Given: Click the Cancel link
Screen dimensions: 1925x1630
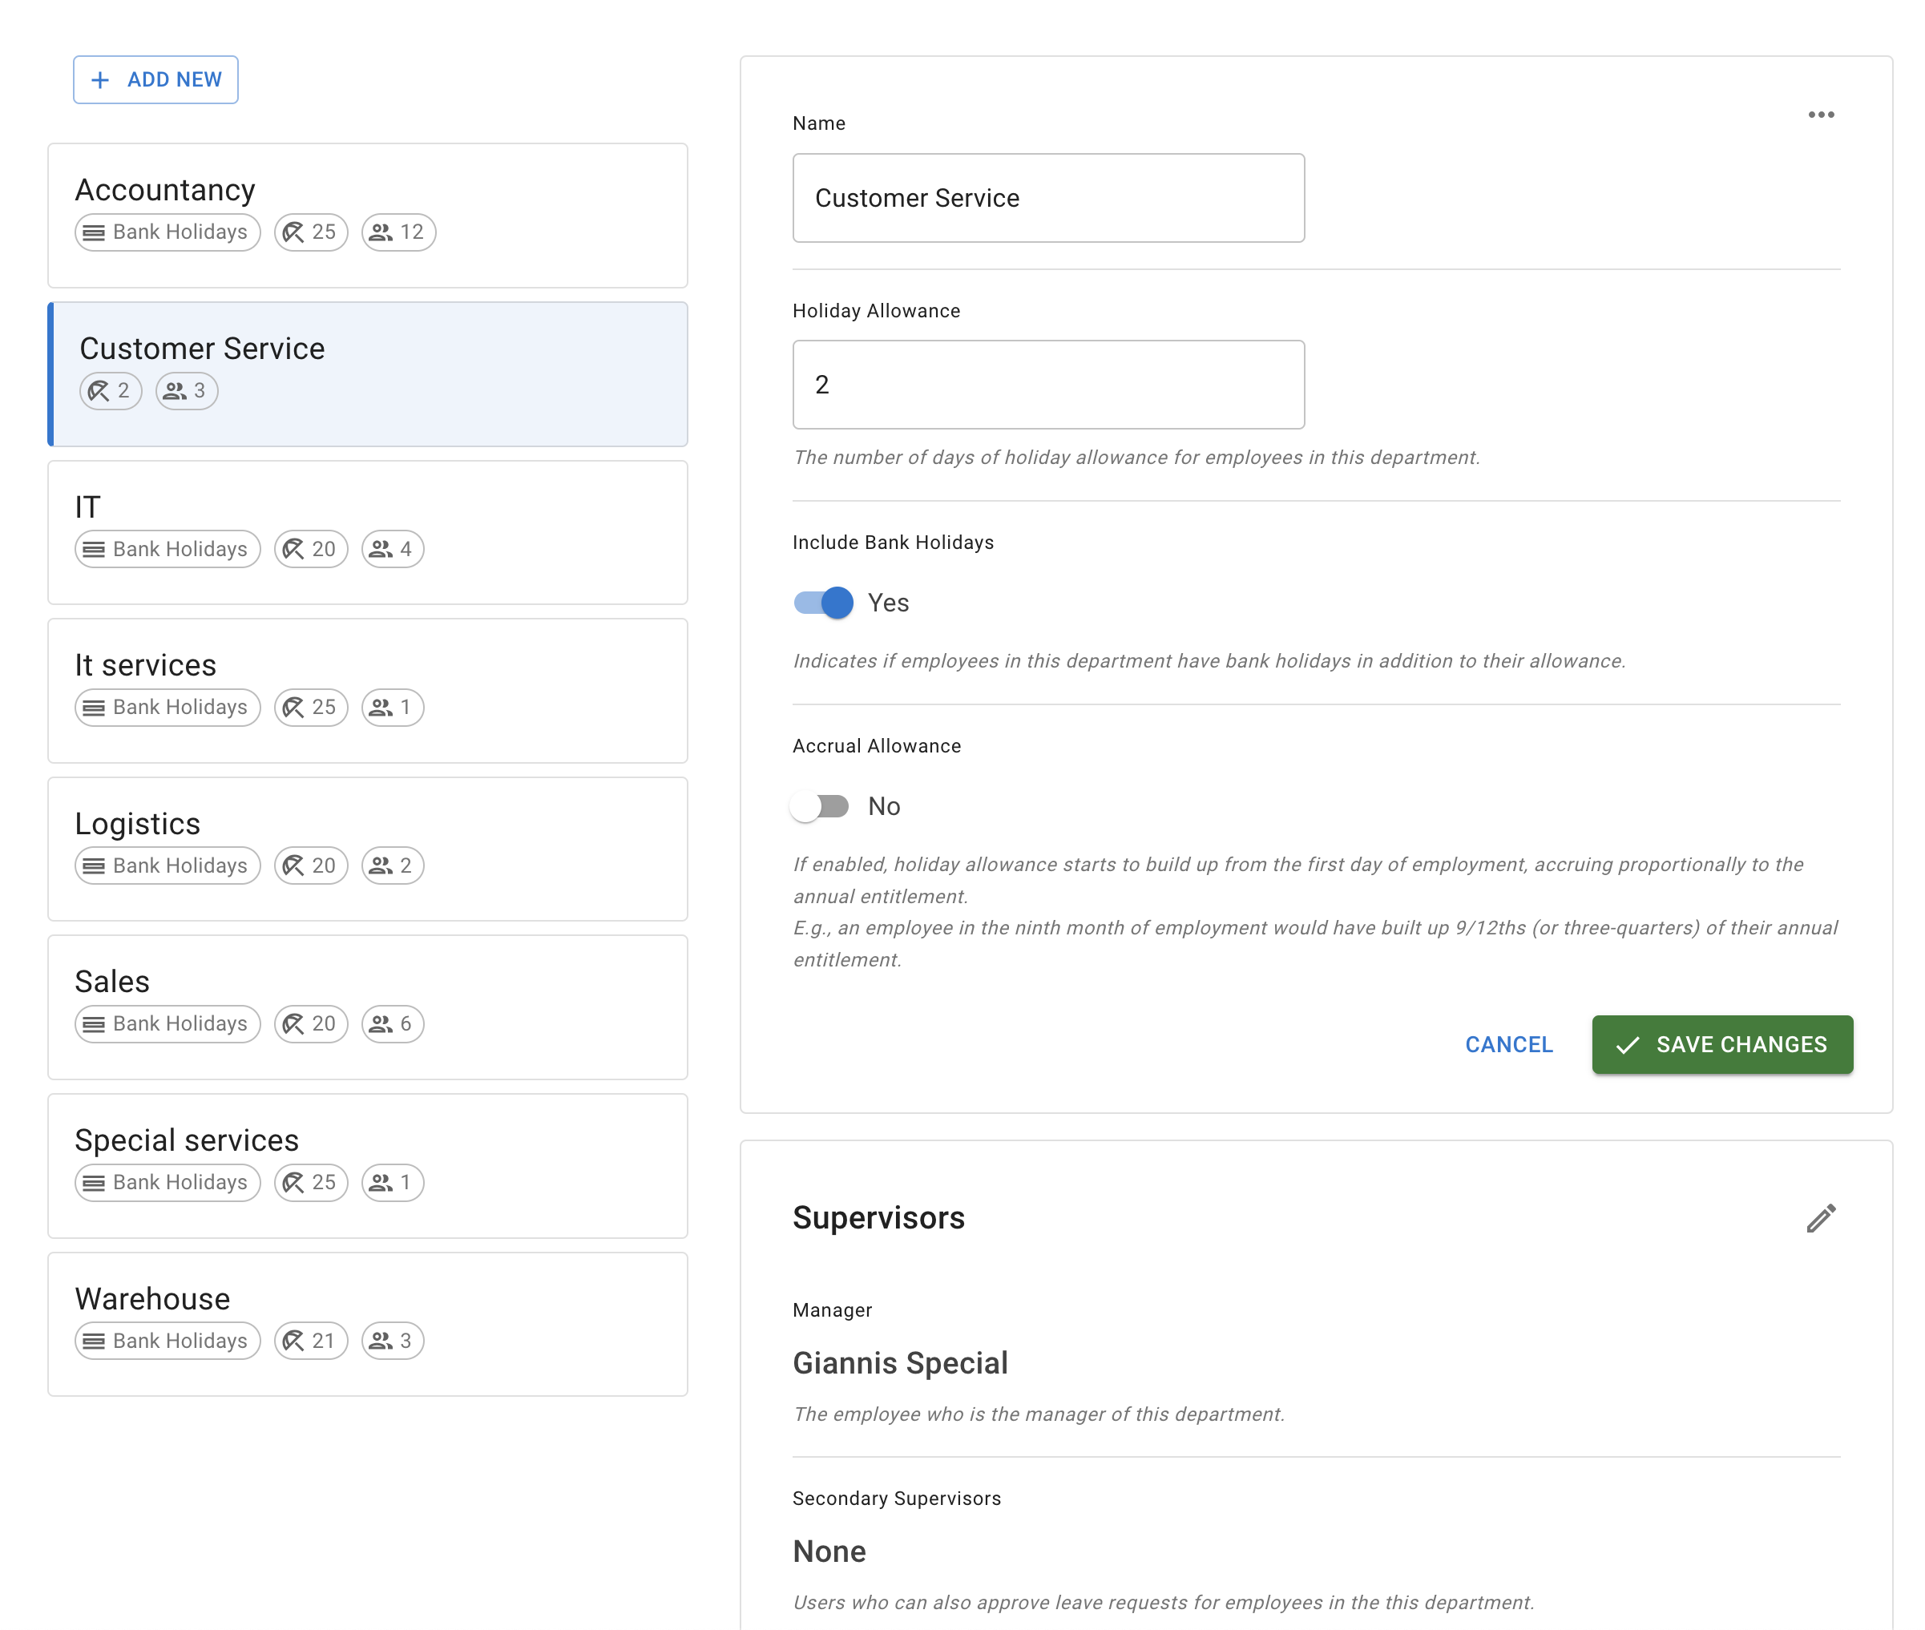Looking at the screenshot, I should coord(1508,1044).
